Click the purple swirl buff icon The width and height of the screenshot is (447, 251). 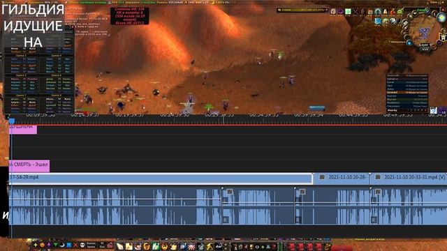point(340,11)
